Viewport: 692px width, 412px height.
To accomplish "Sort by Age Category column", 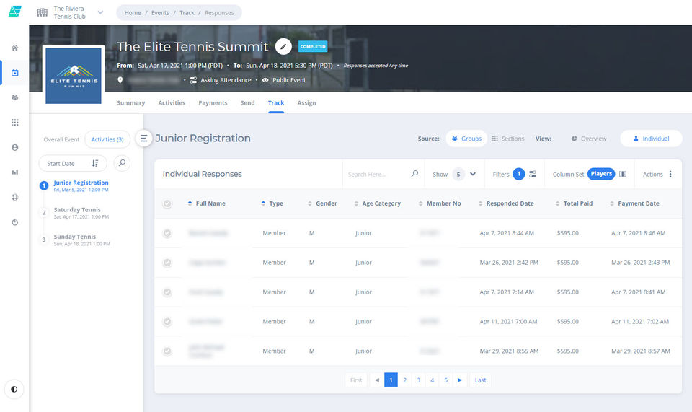I will (x=377, y=203).
